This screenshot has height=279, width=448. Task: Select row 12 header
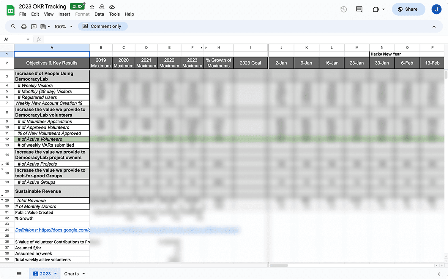coord(7,139)
